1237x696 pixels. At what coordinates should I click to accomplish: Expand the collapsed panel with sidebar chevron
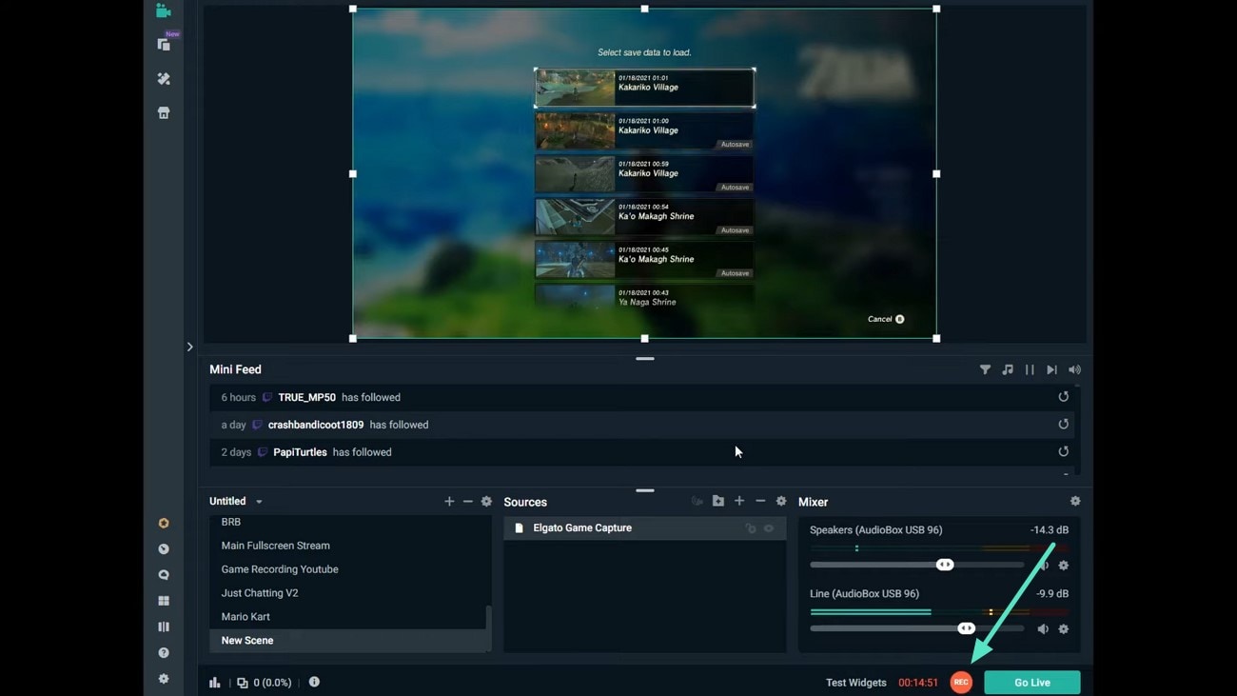[x=189, y=347]
